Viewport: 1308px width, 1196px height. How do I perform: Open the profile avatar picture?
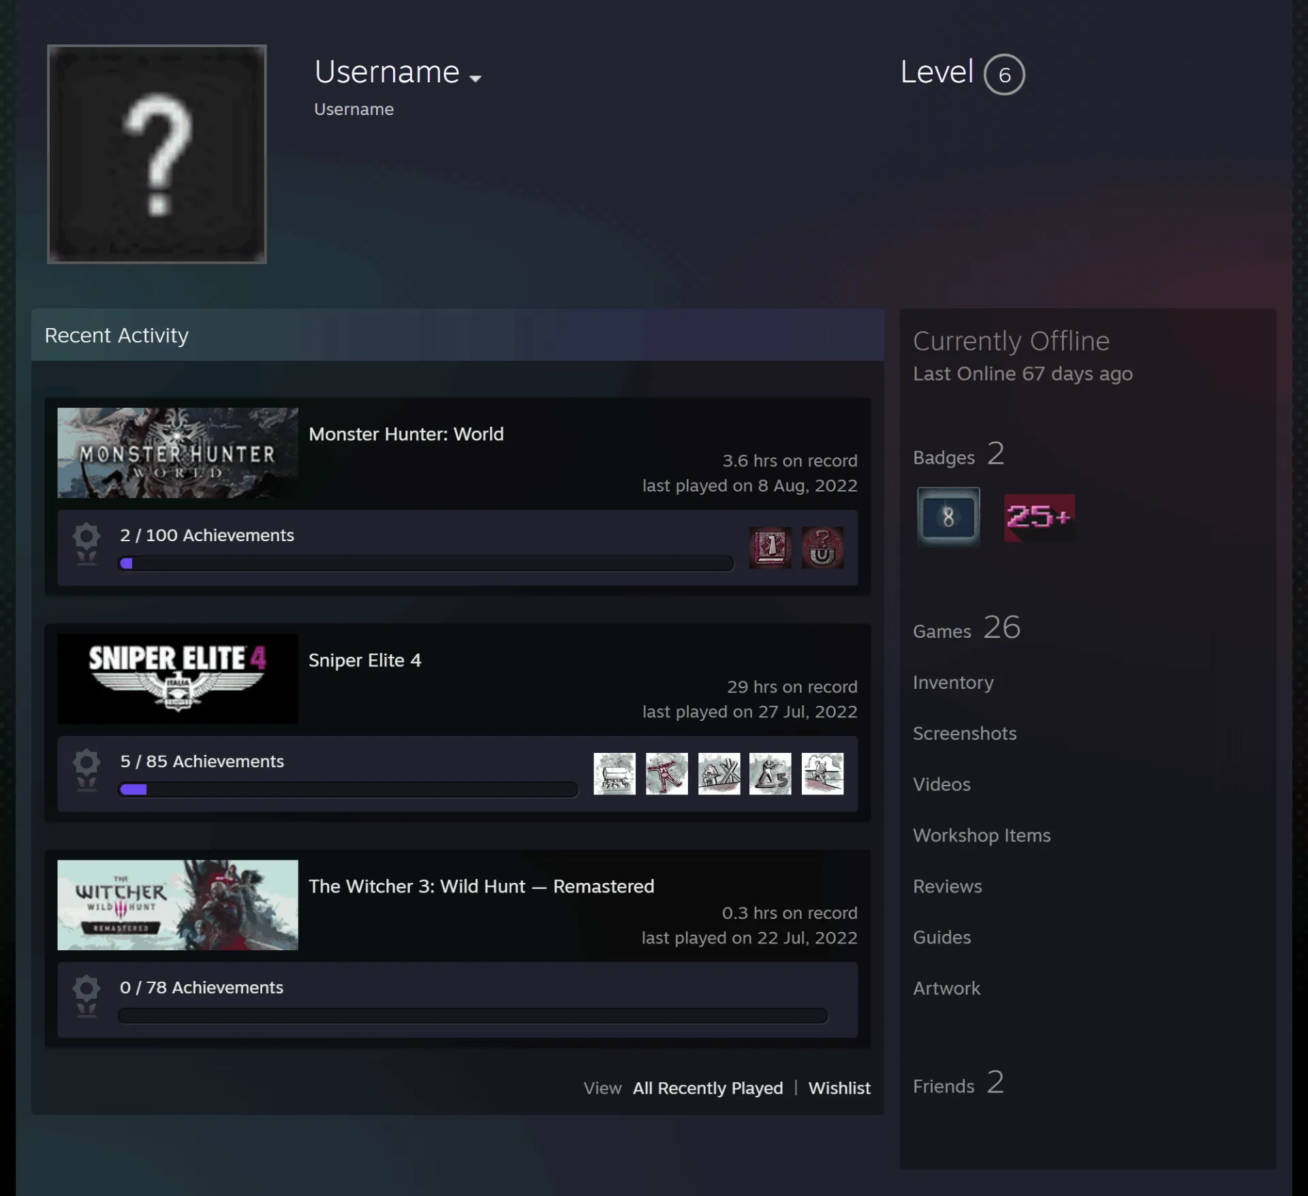157,154
